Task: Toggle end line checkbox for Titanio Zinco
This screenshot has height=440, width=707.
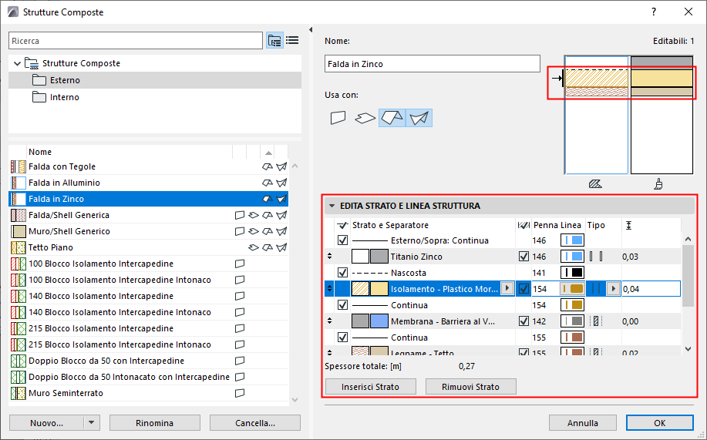Action: pos(524,257)
